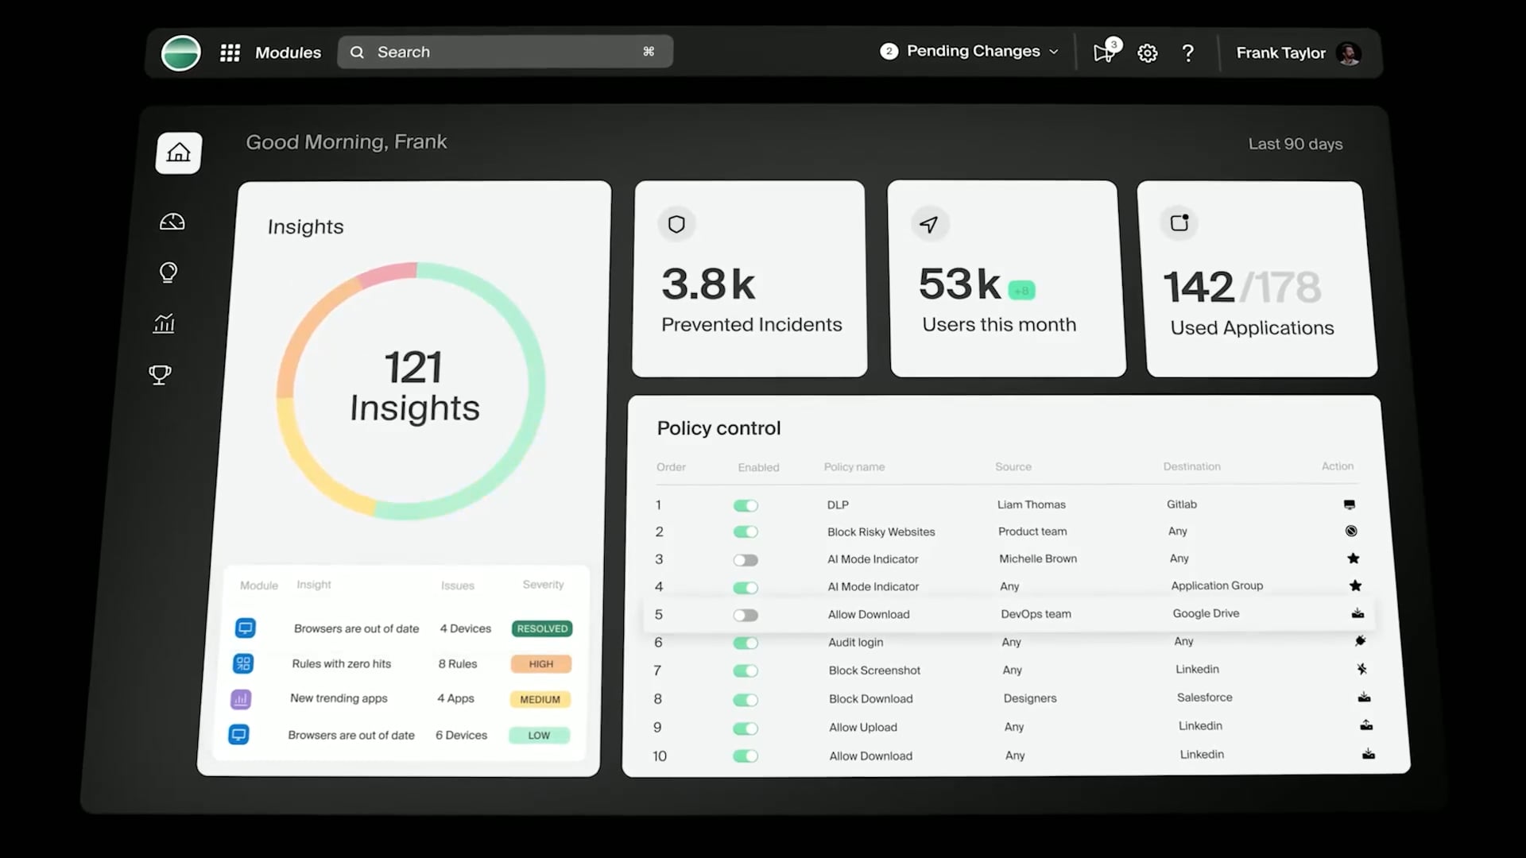Screen dimensions: 1526x858
Task: Open the Last 90 days range selector
Action: point(1295,144)
